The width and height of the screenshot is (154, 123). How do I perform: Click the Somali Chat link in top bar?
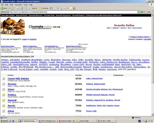click(49, 15)
